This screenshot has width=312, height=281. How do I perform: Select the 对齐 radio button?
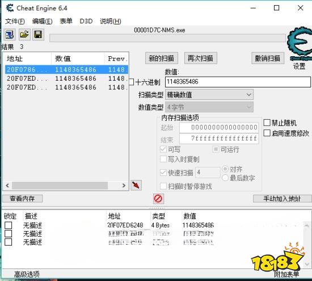[225, 169]
